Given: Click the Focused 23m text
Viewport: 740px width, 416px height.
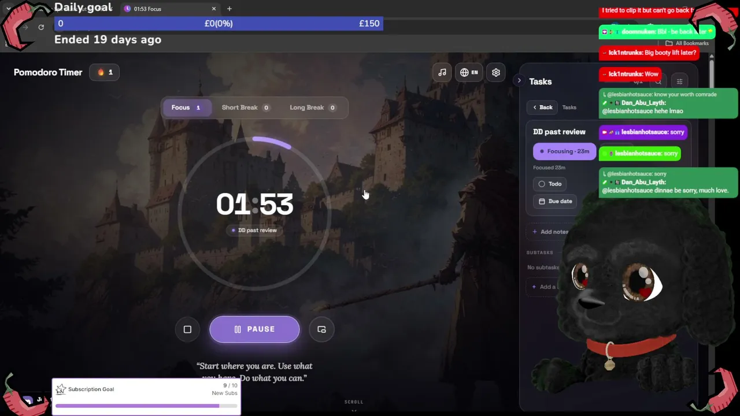Looking at the screenshot, I should tap(549, 168).
